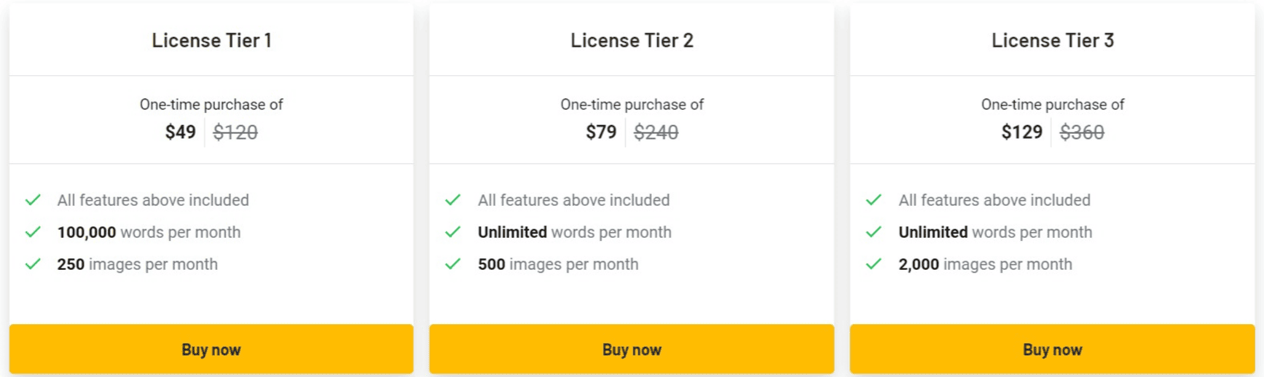The height and width of the screenshot is (377, 1264).
Task: Click Tier 2 All features included checkmark
Action: 453,200
